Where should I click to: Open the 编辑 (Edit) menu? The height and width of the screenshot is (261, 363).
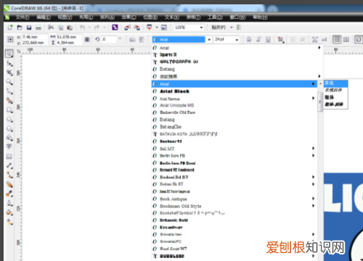tap(44, 17)
